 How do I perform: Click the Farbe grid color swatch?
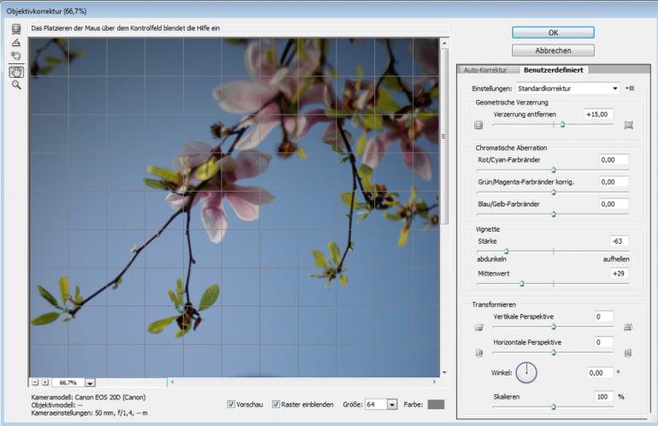point(436,405)
